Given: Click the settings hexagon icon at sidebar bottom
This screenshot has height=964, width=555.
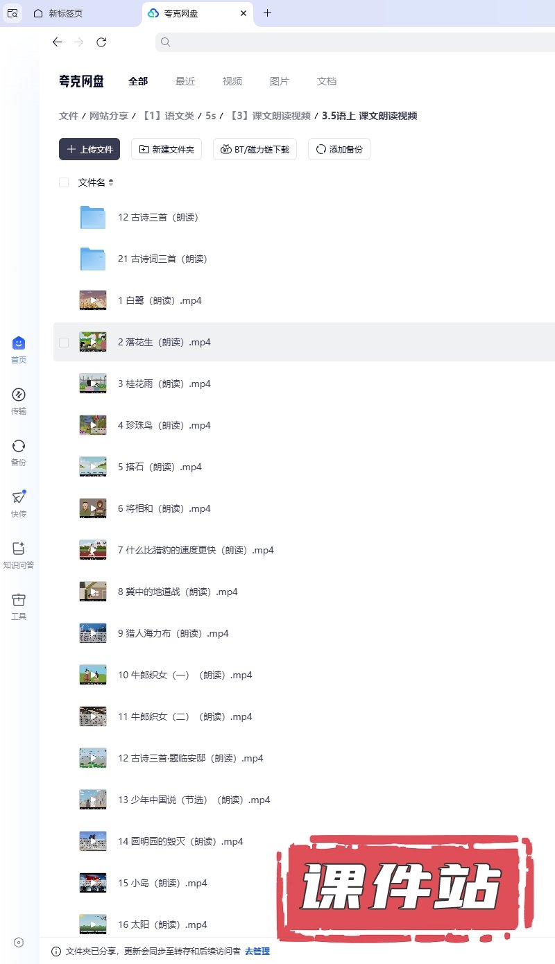Looking at the screenshot, I should (x=19, y=943).
